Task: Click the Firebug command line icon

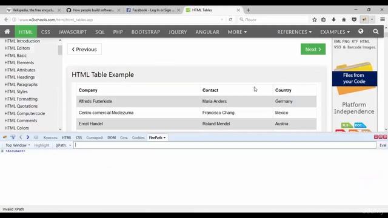Action: coord(36,137)
